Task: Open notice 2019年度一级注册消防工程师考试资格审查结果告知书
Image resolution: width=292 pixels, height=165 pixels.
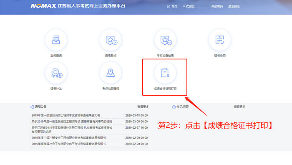Action: pyautogui.click(x=66, y=115)
